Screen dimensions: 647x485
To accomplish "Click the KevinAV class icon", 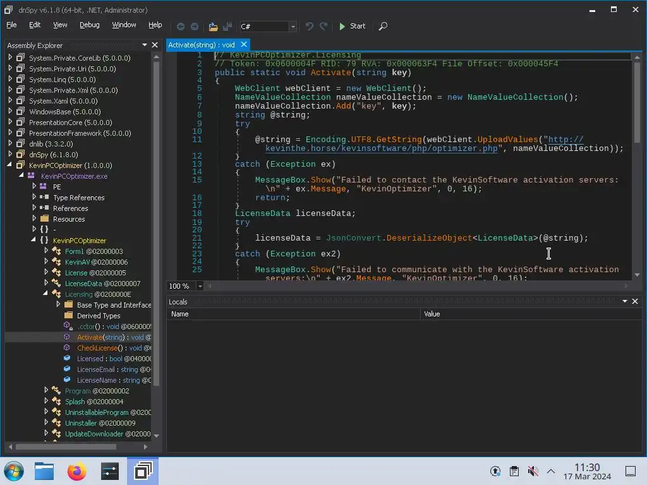I will tap(56, 261).
